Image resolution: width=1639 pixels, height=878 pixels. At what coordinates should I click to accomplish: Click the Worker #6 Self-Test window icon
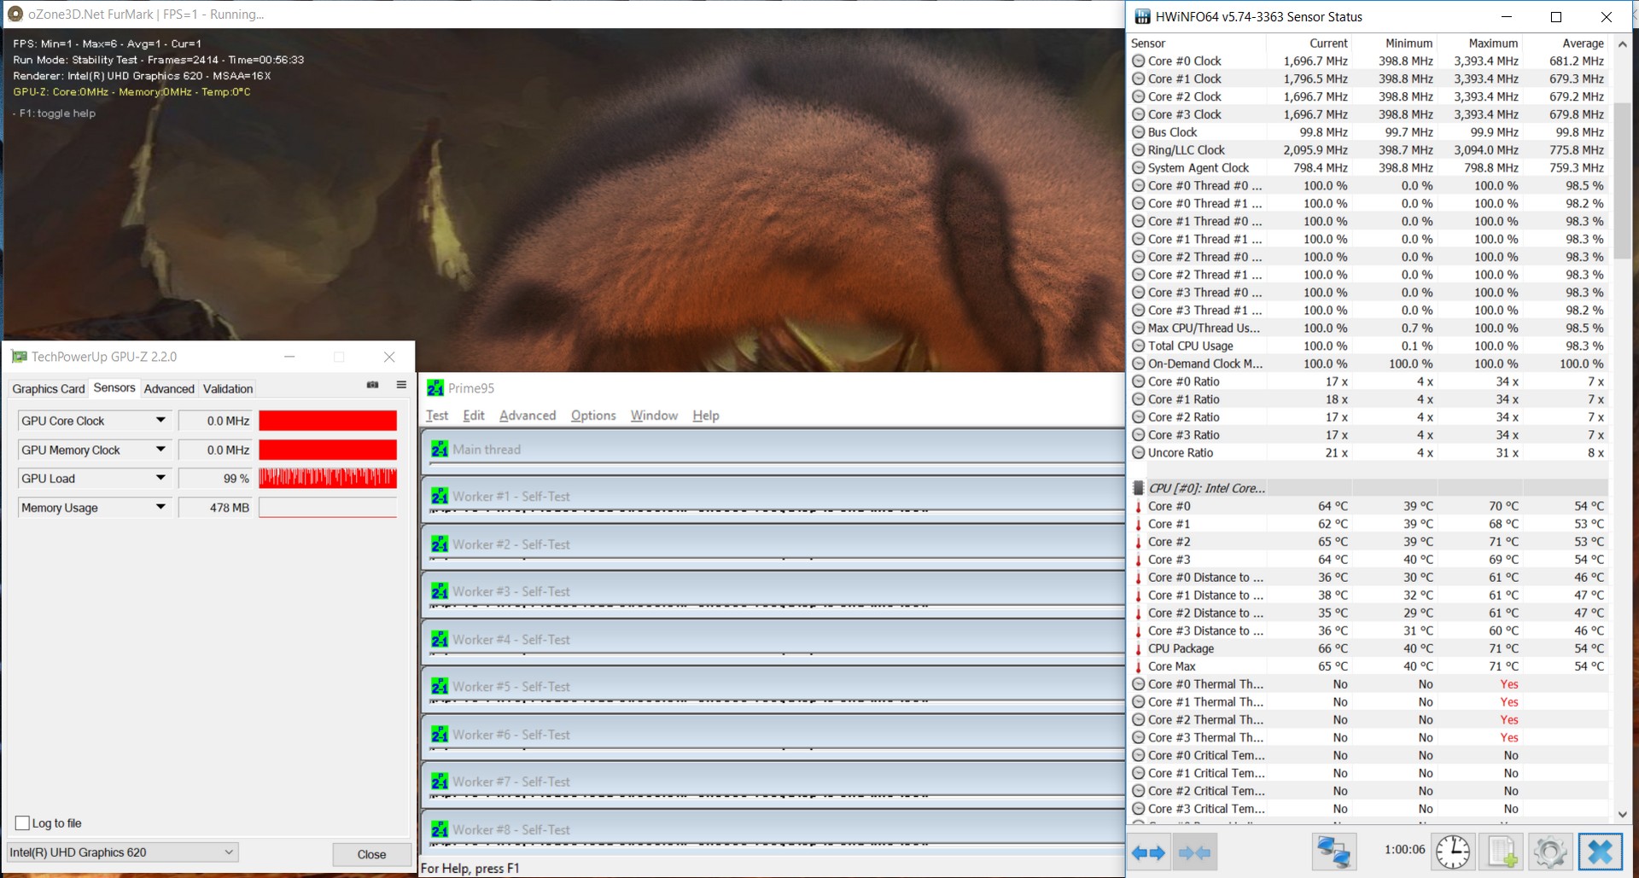[x=440, y=735]
